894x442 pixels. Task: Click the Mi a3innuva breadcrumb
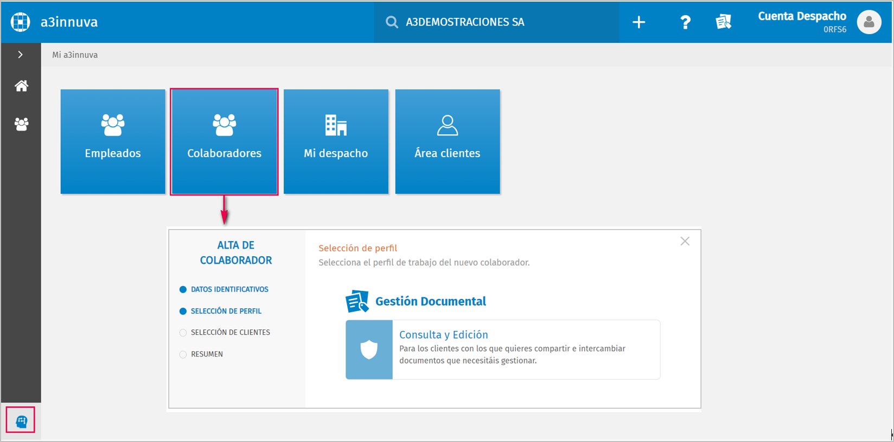pyautogui.click(x=75, y=55)
